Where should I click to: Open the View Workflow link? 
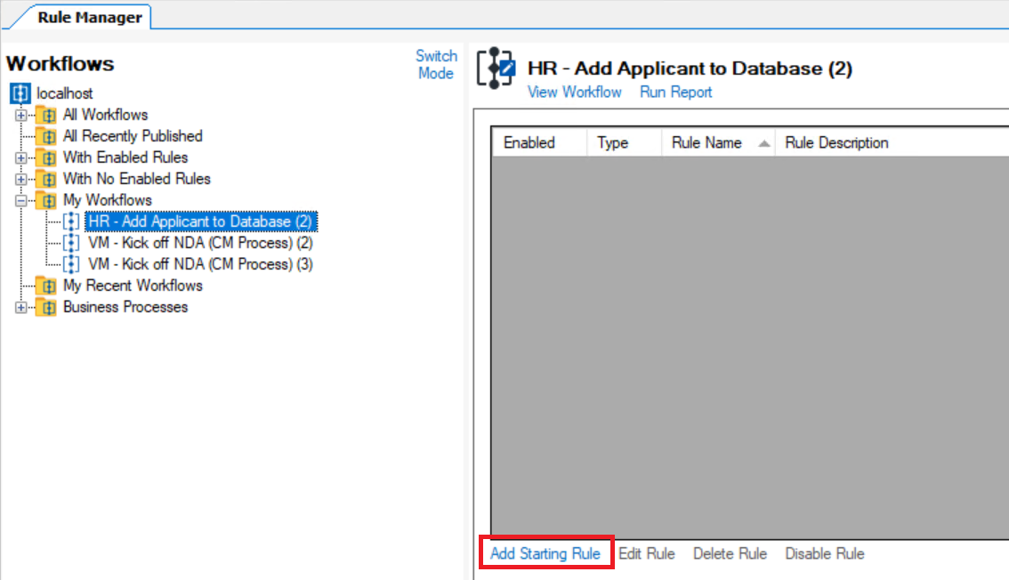[x=574, y=93]
